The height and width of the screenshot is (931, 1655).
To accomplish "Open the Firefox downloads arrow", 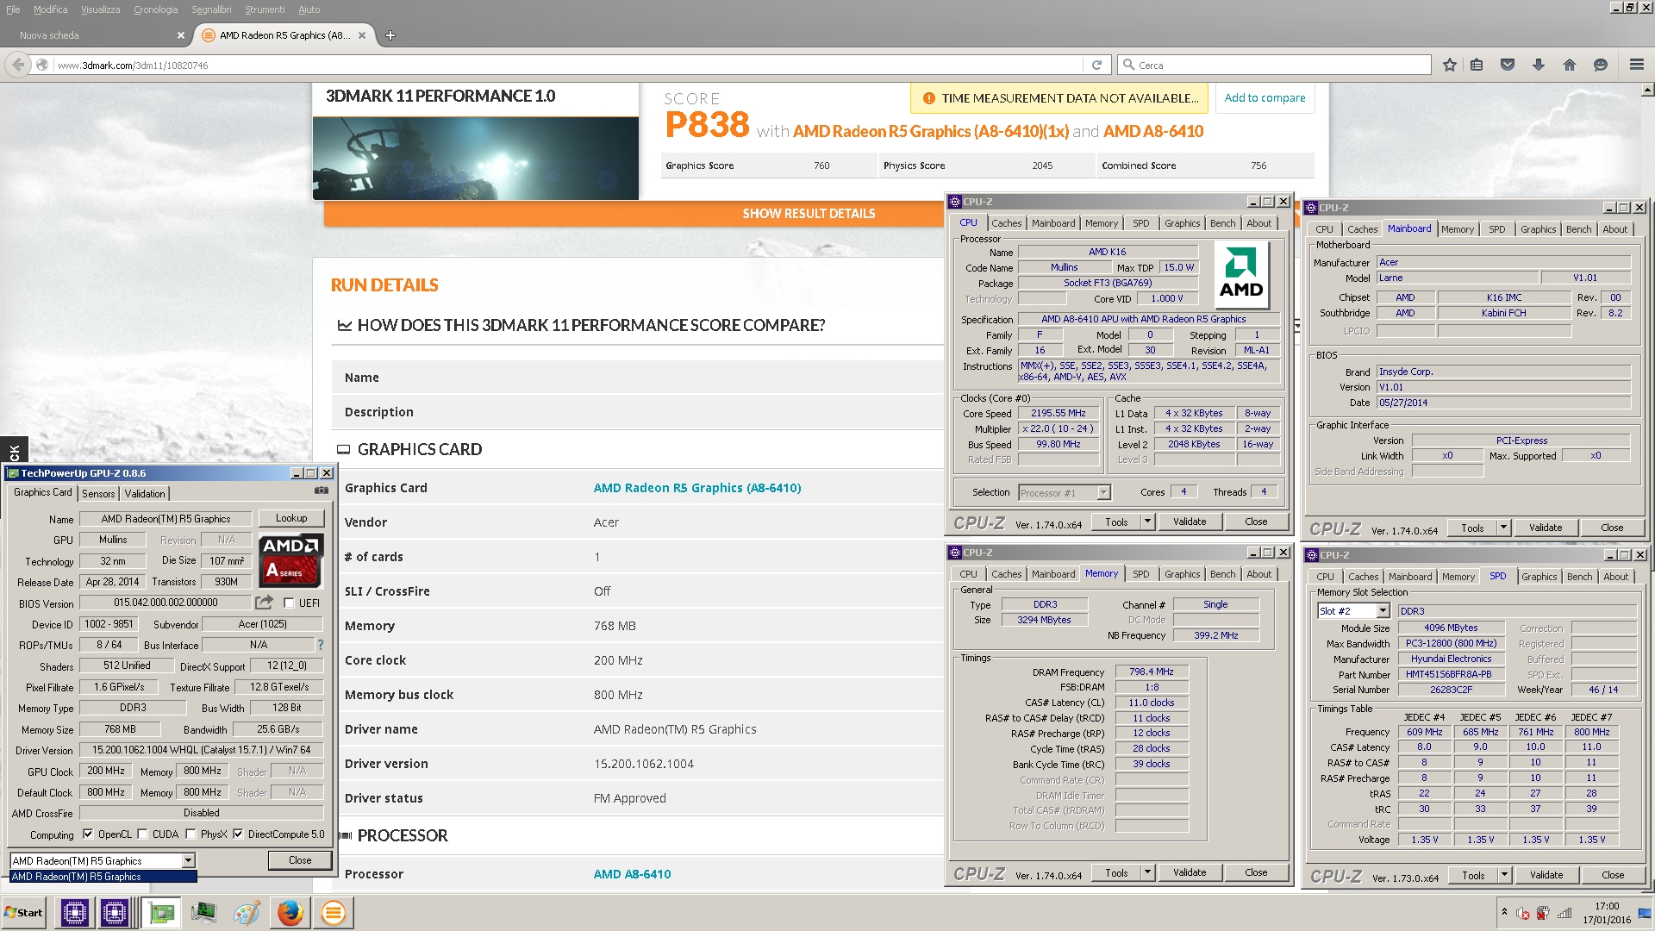I will pyautogui.click(x=1538, y=65).
